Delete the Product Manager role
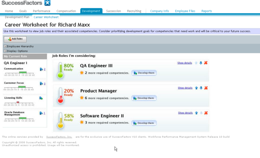Viewport: 260px width, 158px height. click(206, 88)
